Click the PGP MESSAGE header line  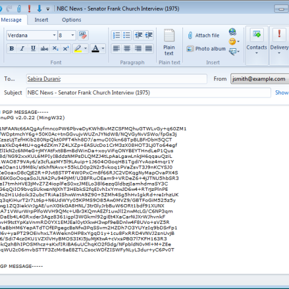click(24, 112)
